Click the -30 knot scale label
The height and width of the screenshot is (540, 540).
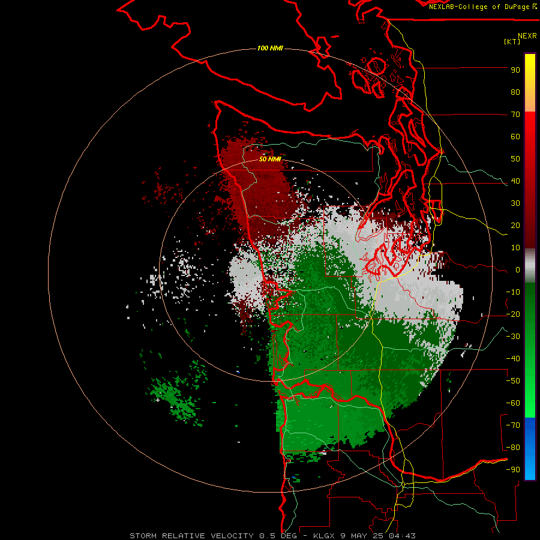click(x=513, y=337)
